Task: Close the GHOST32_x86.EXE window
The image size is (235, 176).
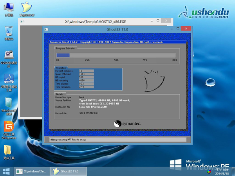Action: click(x=166, y=20)
